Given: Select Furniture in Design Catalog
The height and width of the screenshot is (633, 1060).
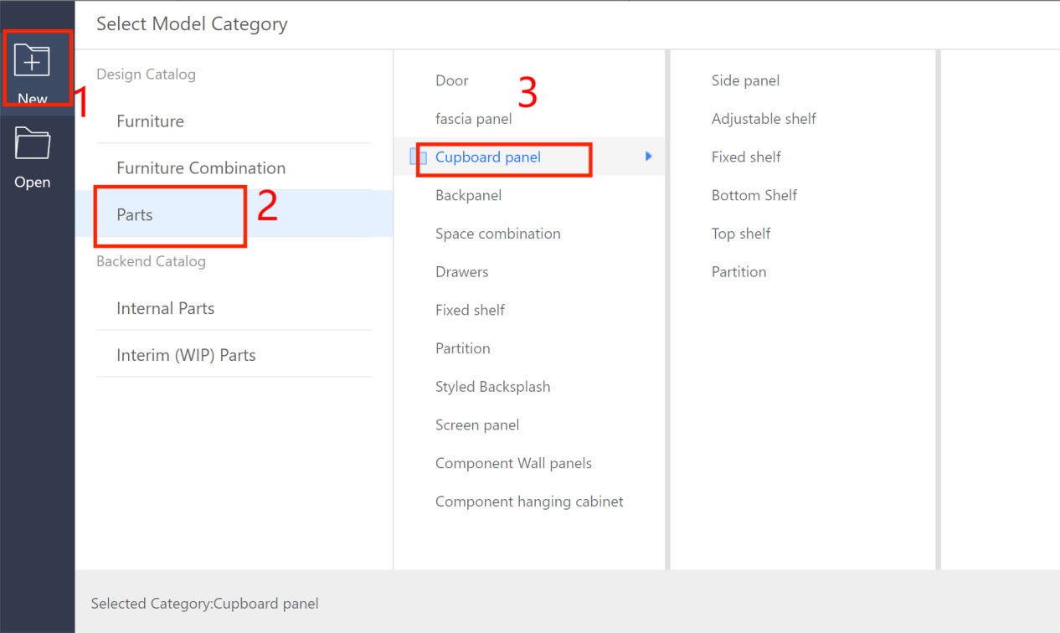Looking at the screenshot, I should [151, 121].
